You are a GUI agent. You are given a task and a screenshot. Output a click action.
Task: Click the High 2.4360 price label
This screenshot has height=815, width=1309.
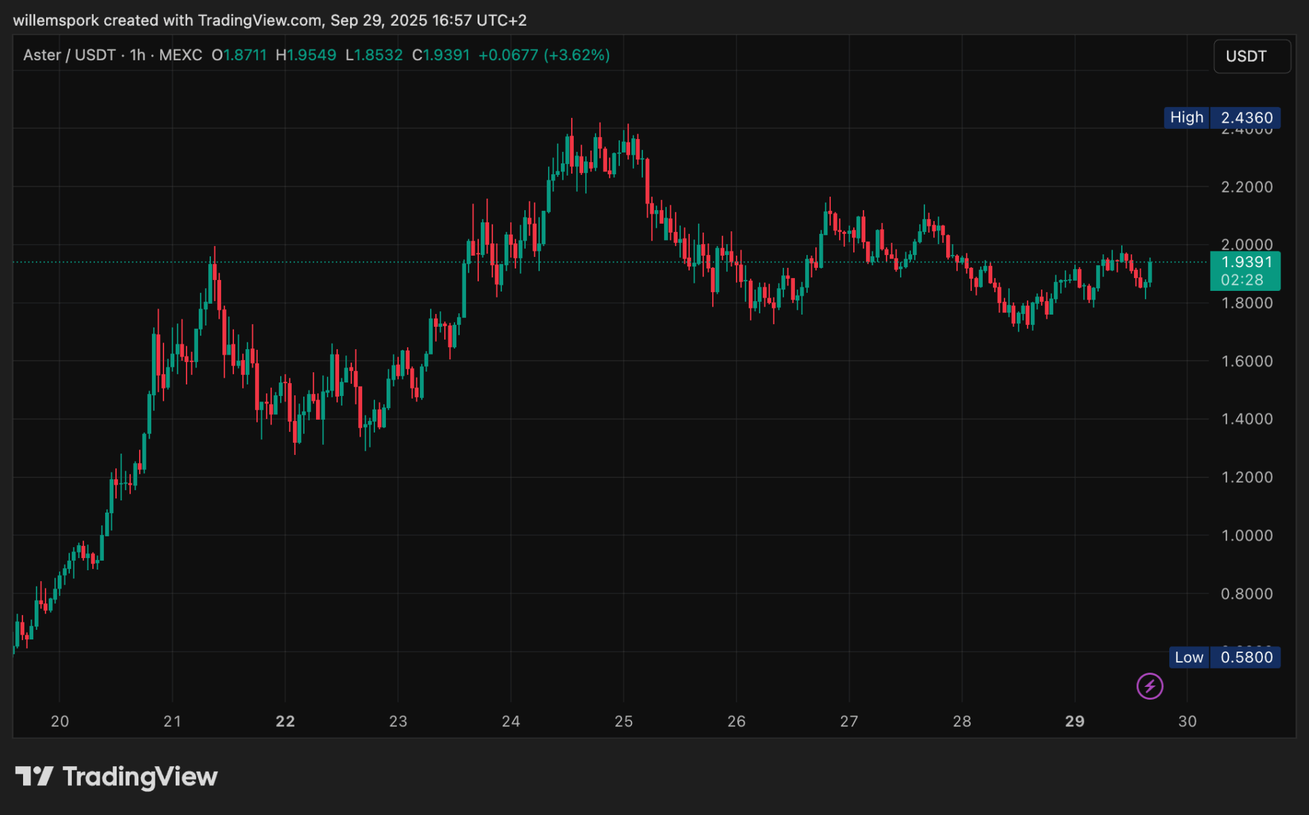point(1222,117)
